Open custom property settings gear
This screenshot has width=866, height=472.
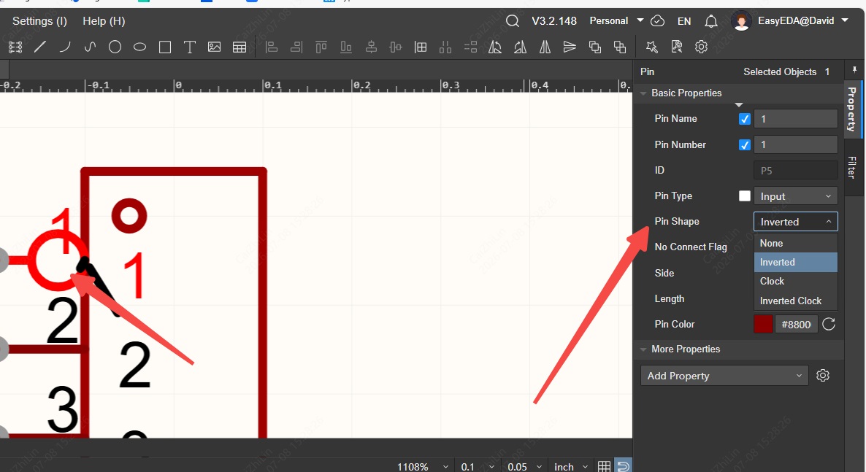[823, 376]
